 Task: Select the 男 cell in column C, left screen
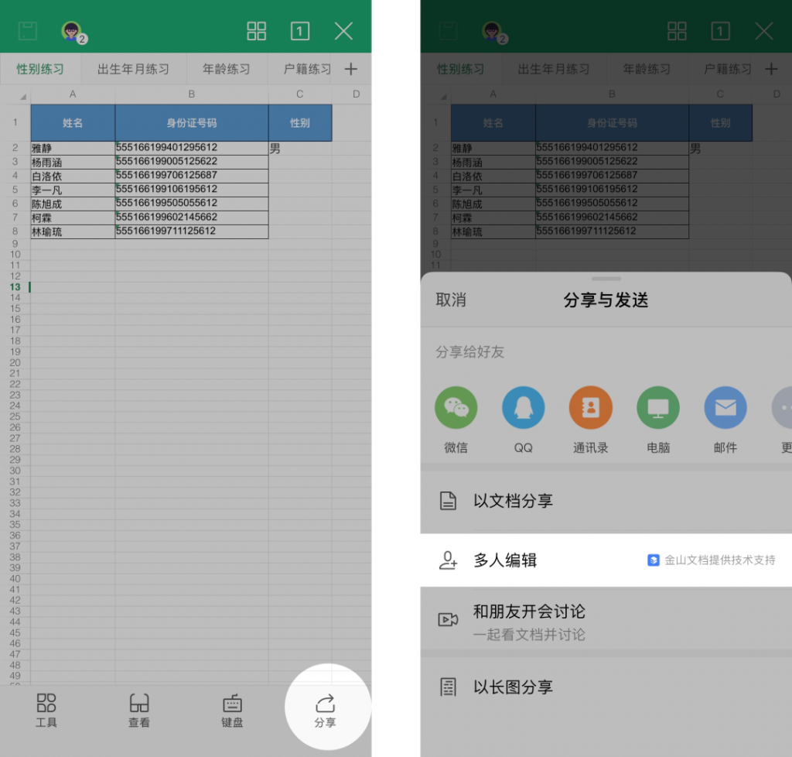pos(300,148)
